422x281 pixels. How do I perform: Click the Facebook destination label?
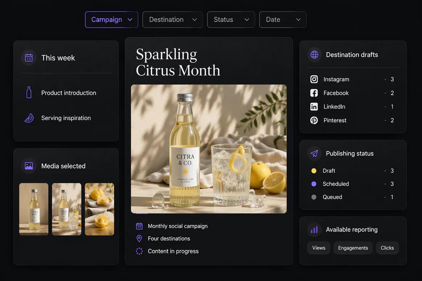[336, 93]
